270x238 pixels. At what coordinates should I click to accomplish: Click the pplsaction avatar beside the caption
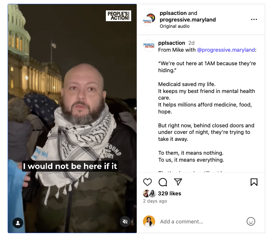149,45
